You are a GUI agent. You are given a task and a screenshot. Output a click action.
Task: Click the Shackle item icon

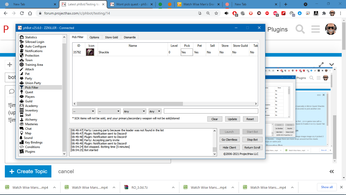(90, 52)
